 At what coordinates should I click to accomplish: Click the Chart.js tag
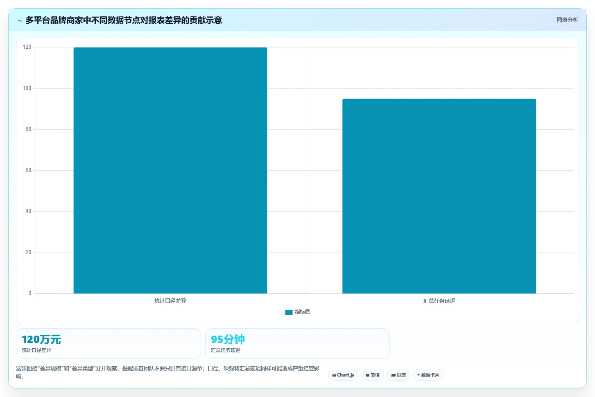click(x=343, y=375)
